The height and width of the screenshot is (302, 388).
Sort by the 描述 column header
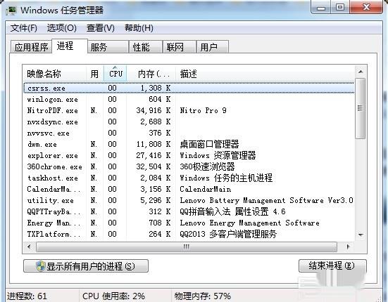click(265, 74)
